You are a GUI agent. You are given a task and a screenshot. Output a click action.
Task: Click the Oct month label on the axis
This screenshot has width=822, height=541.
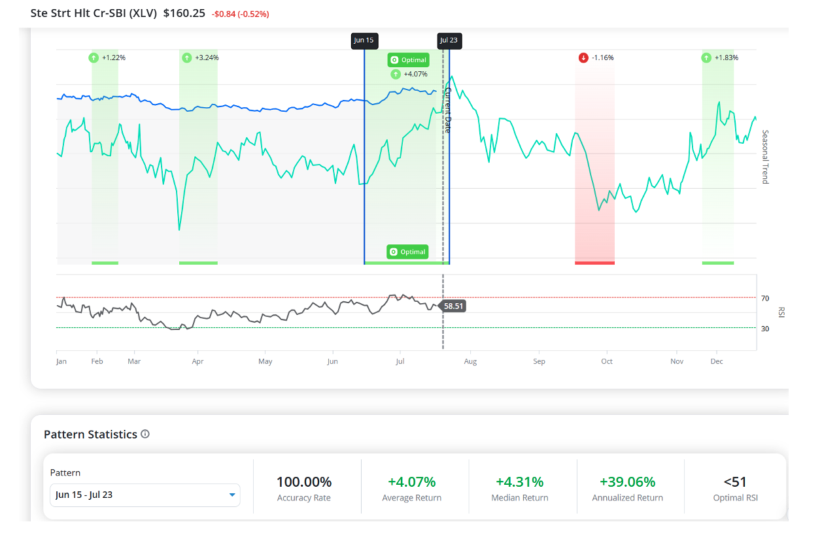pos(607,361)
